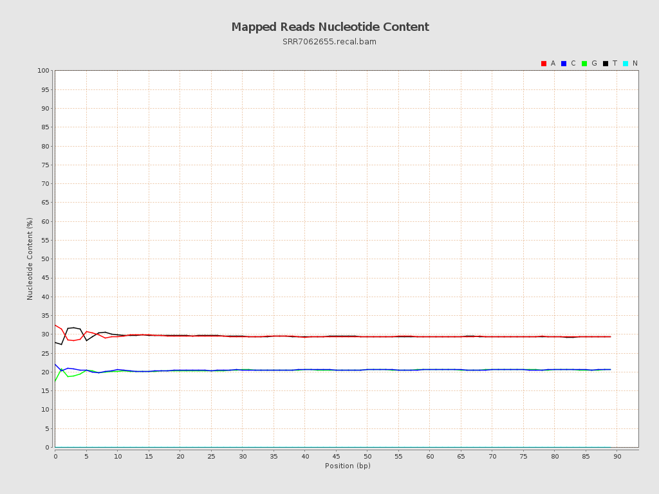Click the legend label A

[x=553, y=64]
